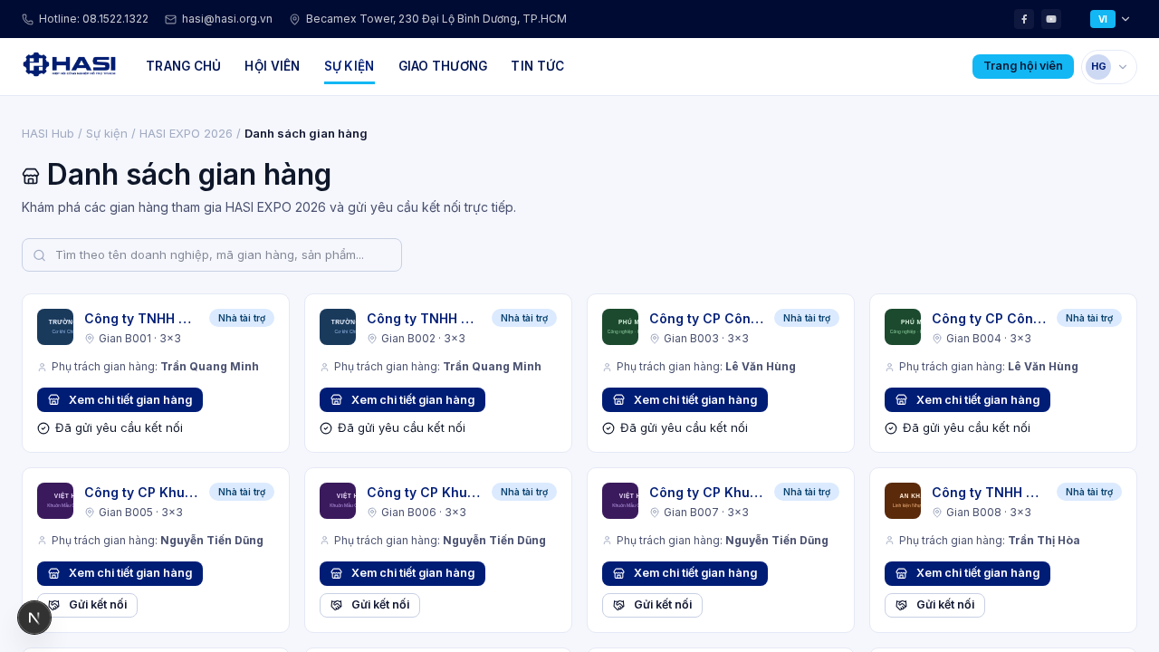The image size is (1159, 652).
Task: Click the map pin icon beside Becamex Tower
Action: point(294,19)
